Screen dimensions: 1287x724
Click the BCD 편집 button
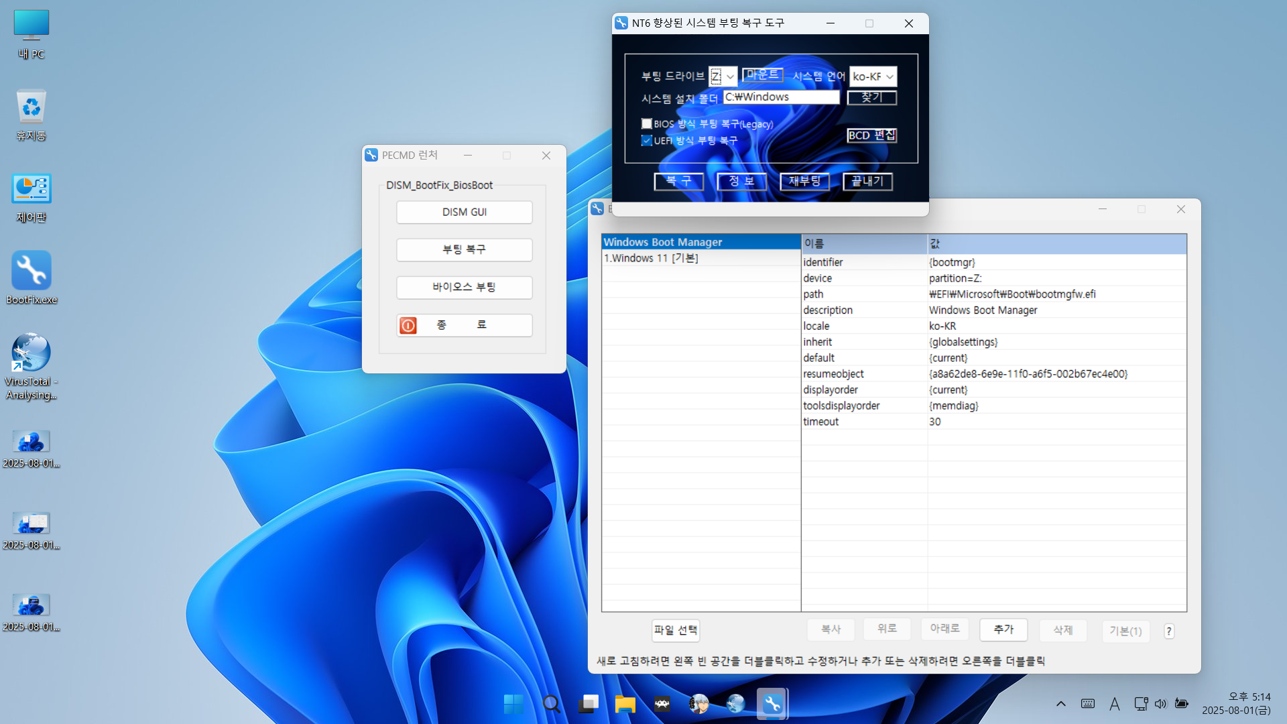(x=871, y=135)
